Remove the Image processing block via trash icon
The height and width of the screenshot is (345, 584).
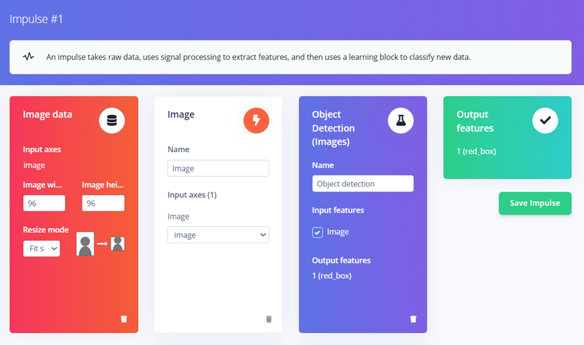(x=268, y=319)
